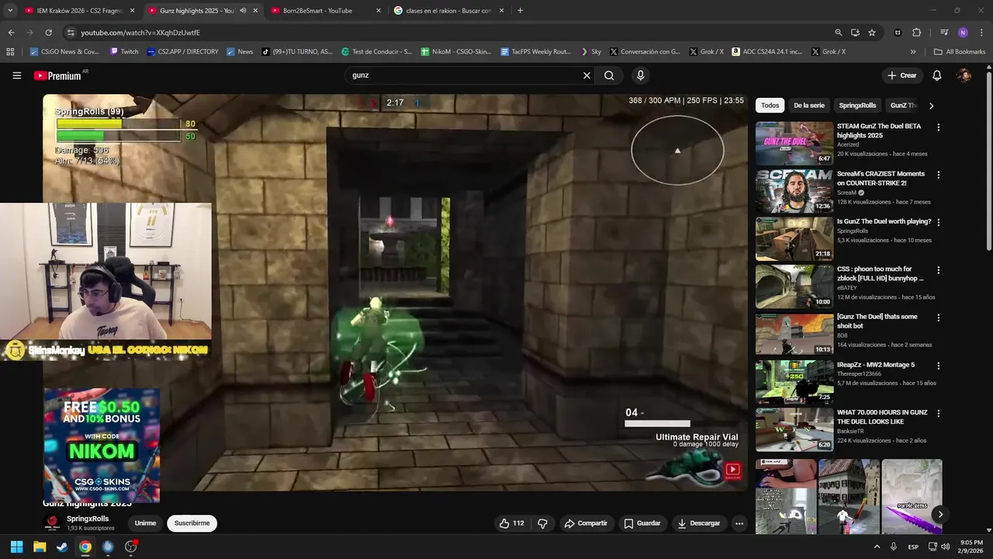Open options for IReapZz MW2 Montage video
The width and height of the screenshot is (993, 559).
click(938, 366)
